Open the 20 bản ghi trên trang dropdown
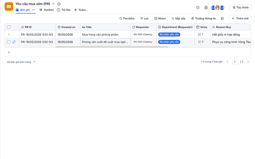 21,62
